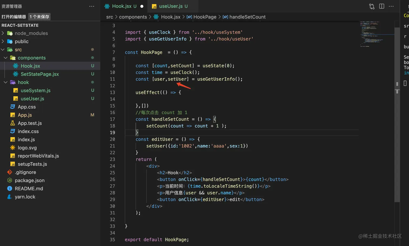Screen dimensions: 409x246
Task: Click the info icon beside README.md
Action: 10,189
